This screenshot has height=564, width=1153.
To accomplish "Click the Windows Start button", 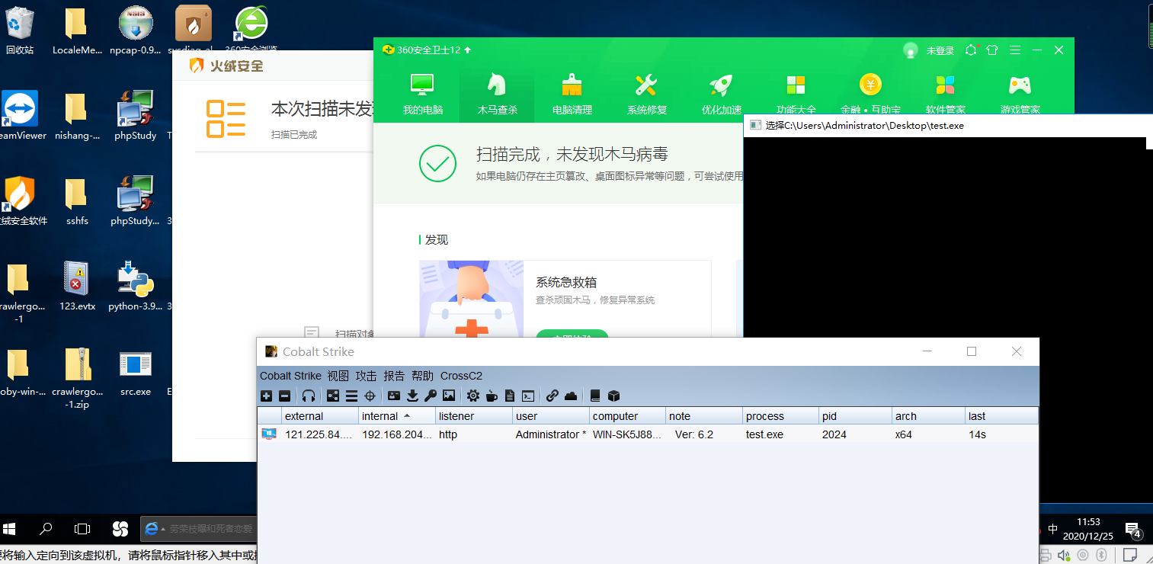I will coord(10,528).
